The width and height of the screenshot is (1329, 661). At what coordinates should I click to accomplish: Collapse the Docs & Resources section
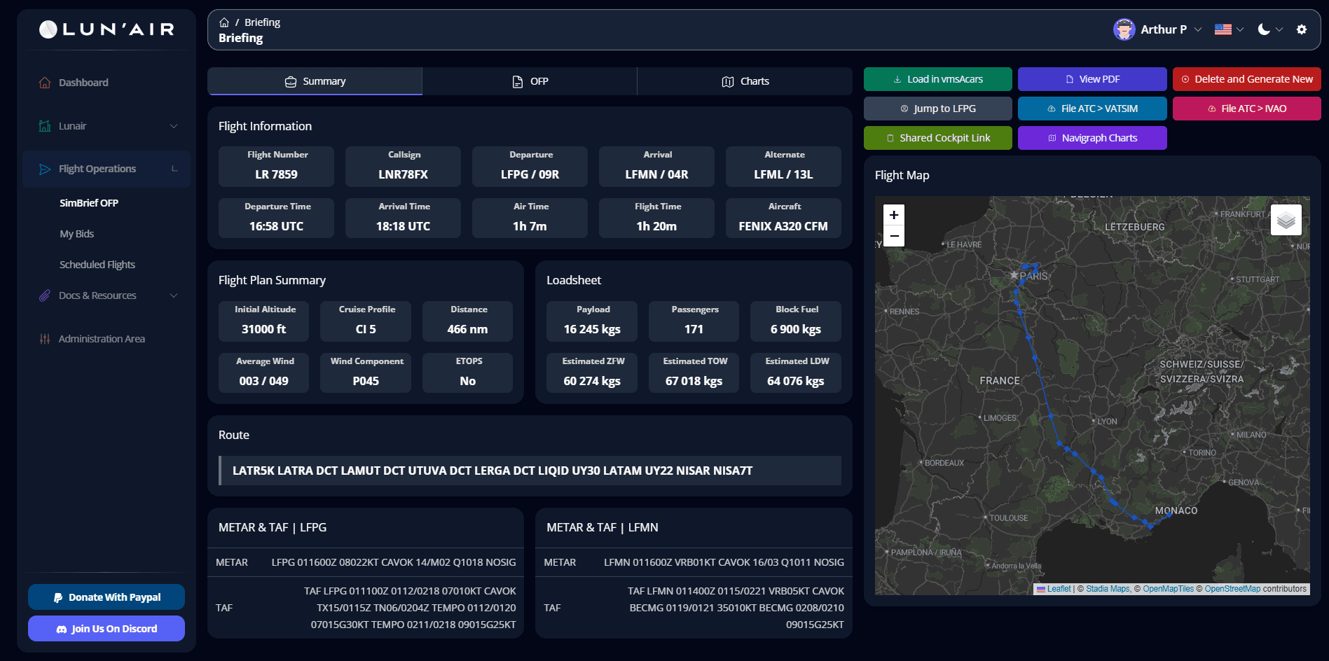coord(173,295)
